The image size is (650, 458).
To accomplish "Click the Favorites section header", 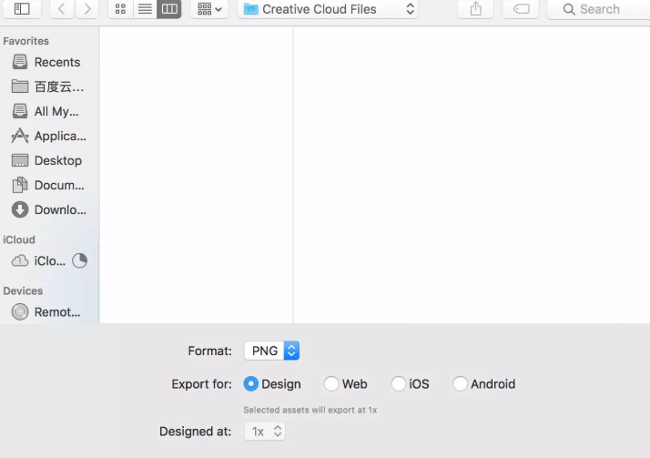I will 25,41.
